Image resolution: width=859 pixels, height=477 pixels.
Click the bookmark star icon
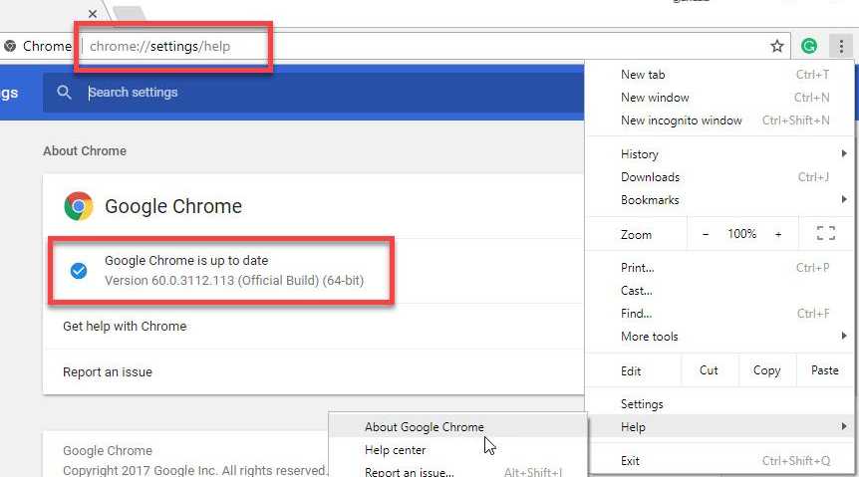(x=777, y=46)
